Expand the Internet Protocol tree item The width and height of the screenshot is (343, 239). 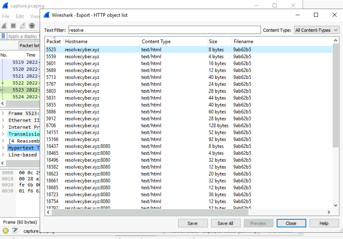tap(3, 127)
